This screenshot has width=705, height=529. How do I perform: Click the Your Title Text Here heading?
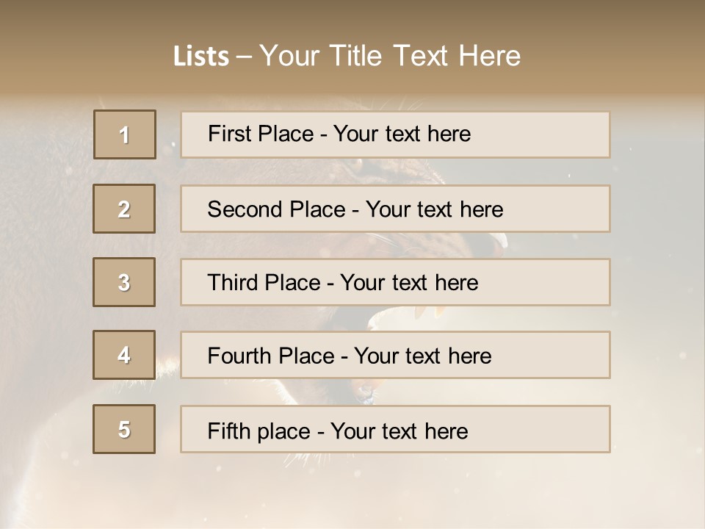[x=390, y=57]
